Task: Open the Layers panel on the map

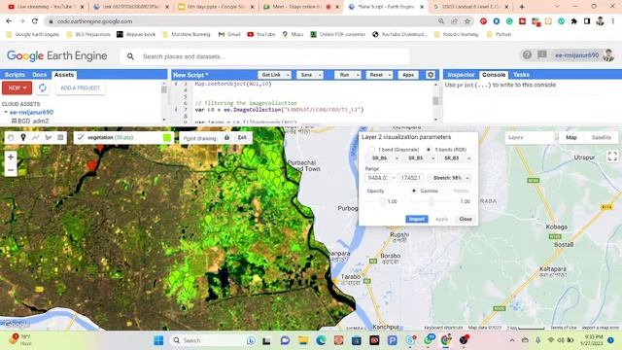Action: coord(530,137)
